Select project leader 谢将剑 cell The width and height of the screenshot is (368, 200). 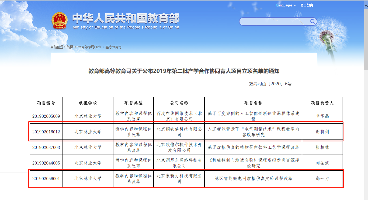pos(322,132)
